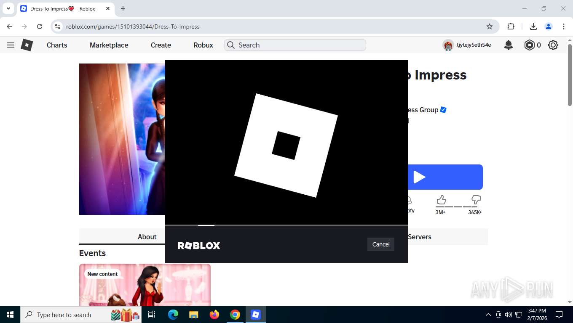Go back to the previous page
The height and width of the screenshot is (323, 573).
(9, 26)
